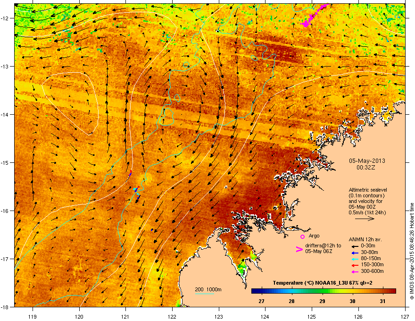The image size is (415, 321).
Task: Click the latitude axis label -14
Action: [x=5, y=114]
